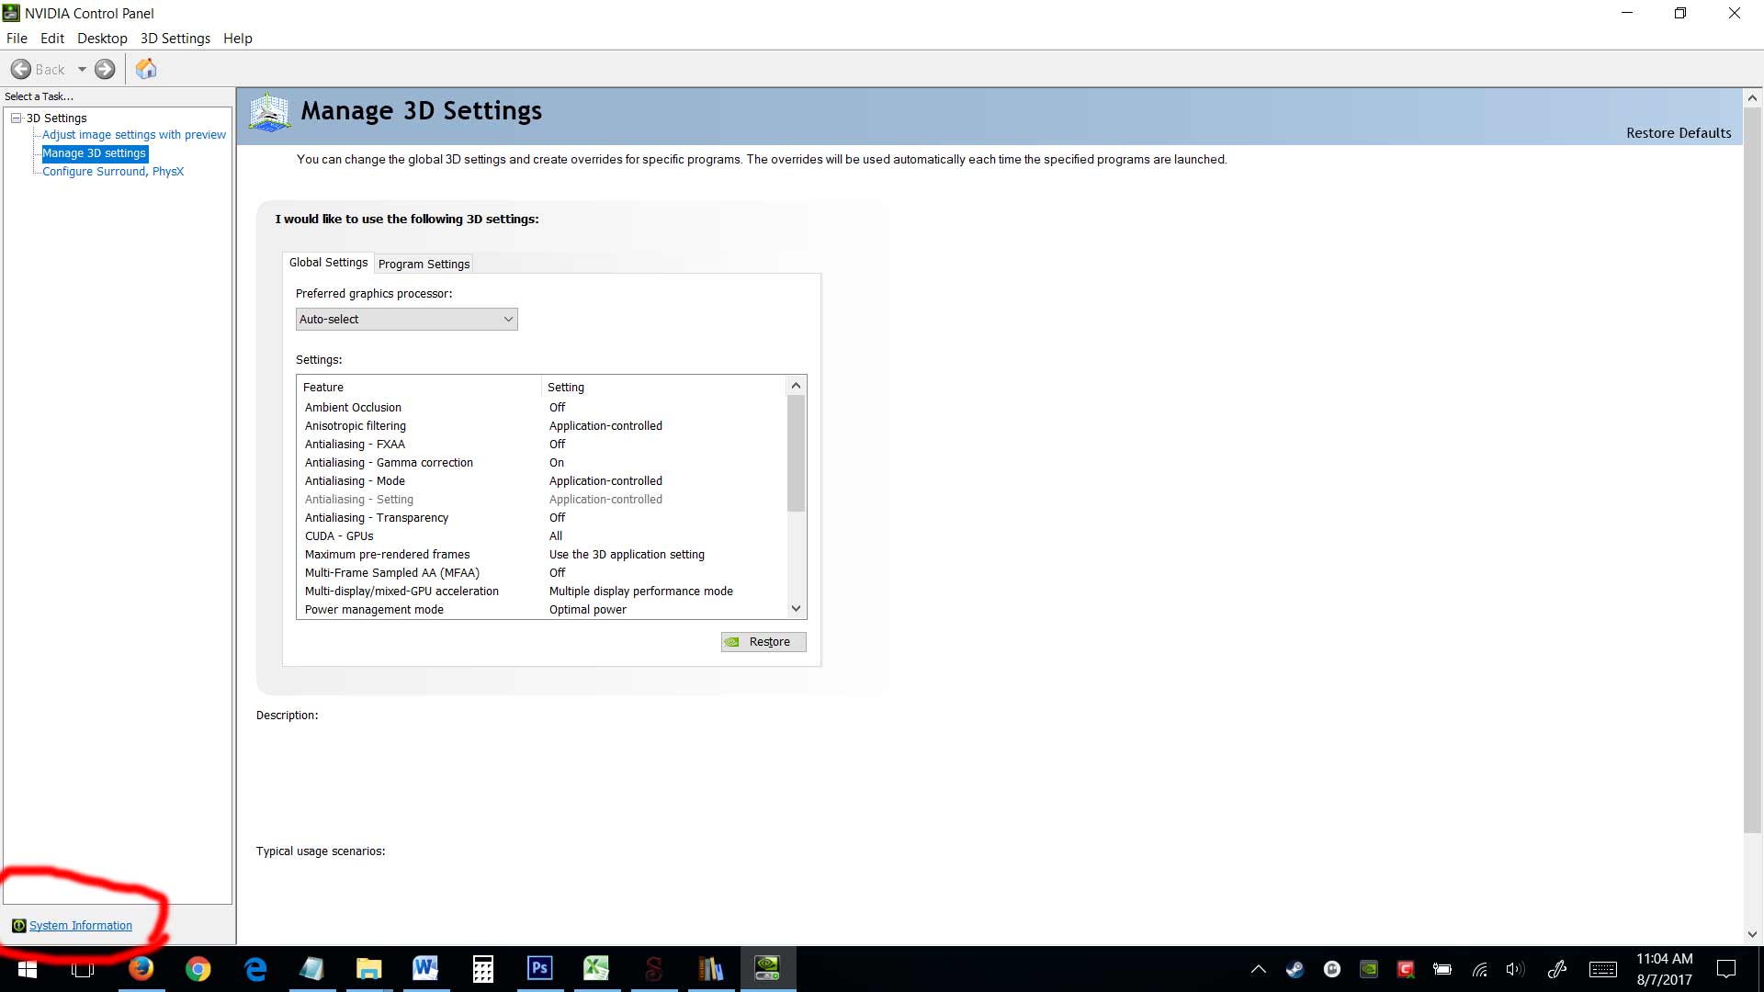
Task: Open Firefox from the taskbar
Action: (x=141, y=969)
